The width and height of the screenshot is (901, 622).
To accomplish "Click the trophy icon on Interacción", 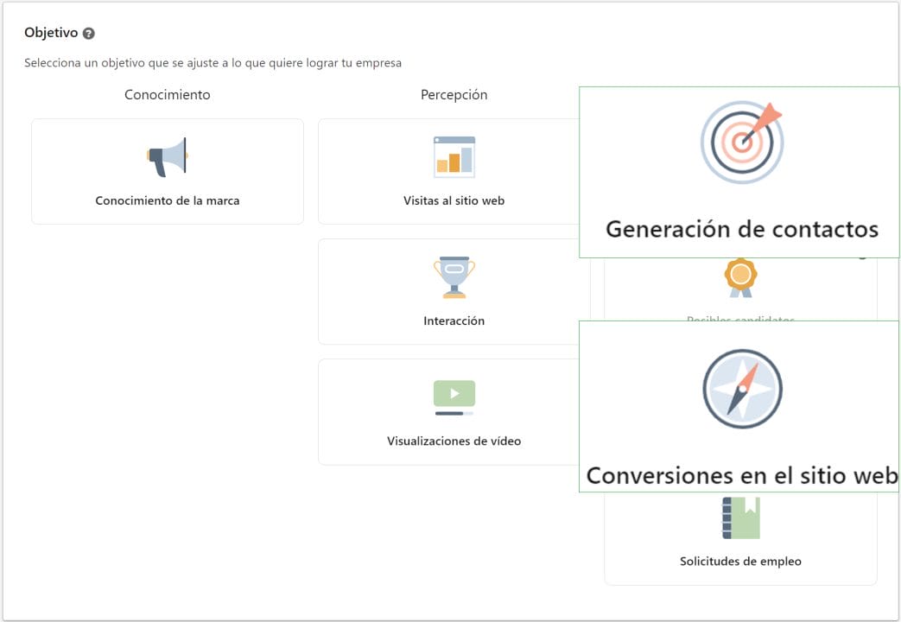I will [x=455, y=276].
